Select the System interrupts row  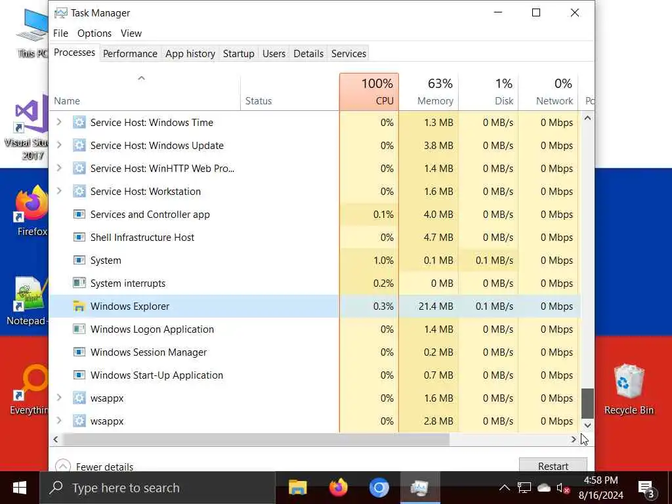click(315, 283)
